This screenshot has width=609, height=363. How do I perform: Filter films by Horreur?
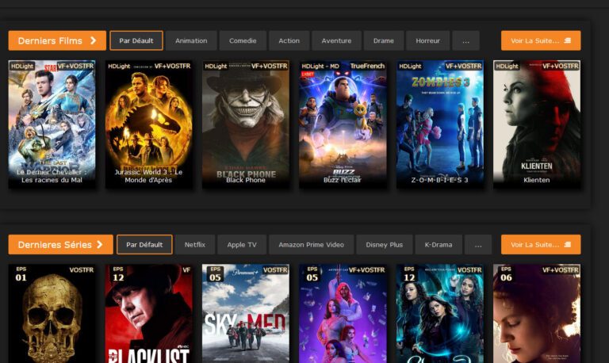click(x=427, y=40)
